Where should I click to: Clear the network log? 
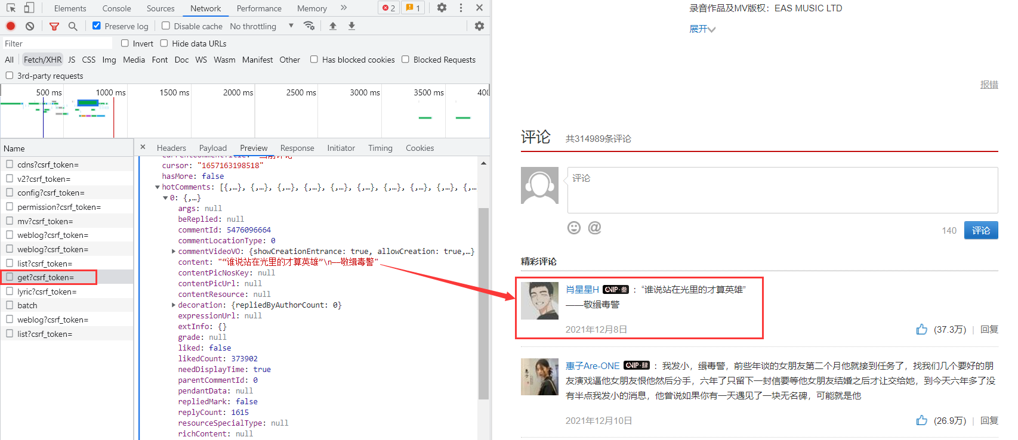click(30, 26)
